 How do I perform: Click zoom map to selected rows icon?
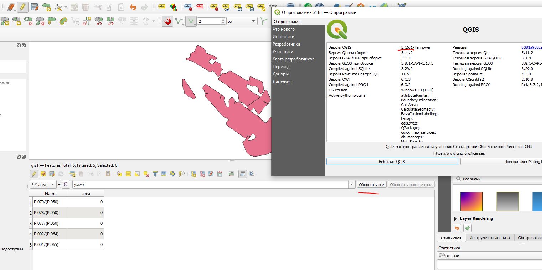coord(182,174)
